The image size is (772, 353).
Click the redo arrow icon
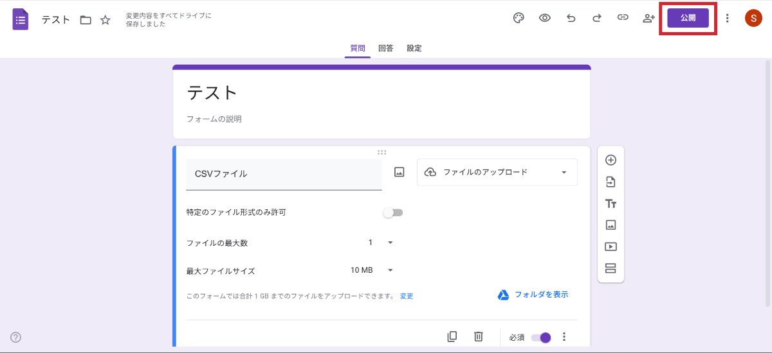pyautogui.click(x=596, y=18)
